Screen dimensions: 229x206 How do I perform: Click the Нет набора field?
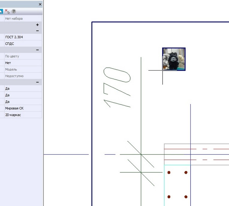pos(23,19)
